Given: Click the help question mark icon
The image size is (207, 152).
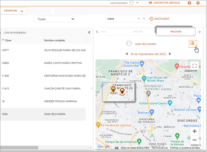Looking at the screenshot, I should [x=189, y=3].
